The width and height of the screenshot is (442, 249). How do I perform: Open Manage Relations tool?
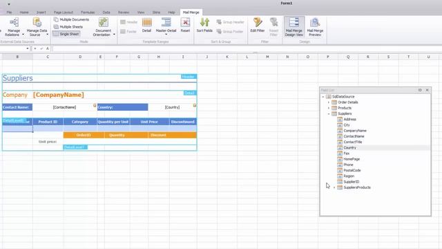click(12, 27)
